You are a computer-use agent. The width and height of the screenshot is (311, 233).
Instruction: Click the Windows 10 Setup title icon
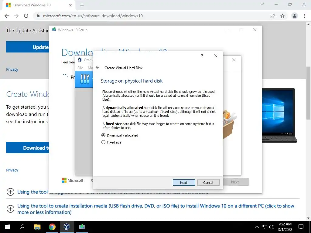tap(54, 29)
